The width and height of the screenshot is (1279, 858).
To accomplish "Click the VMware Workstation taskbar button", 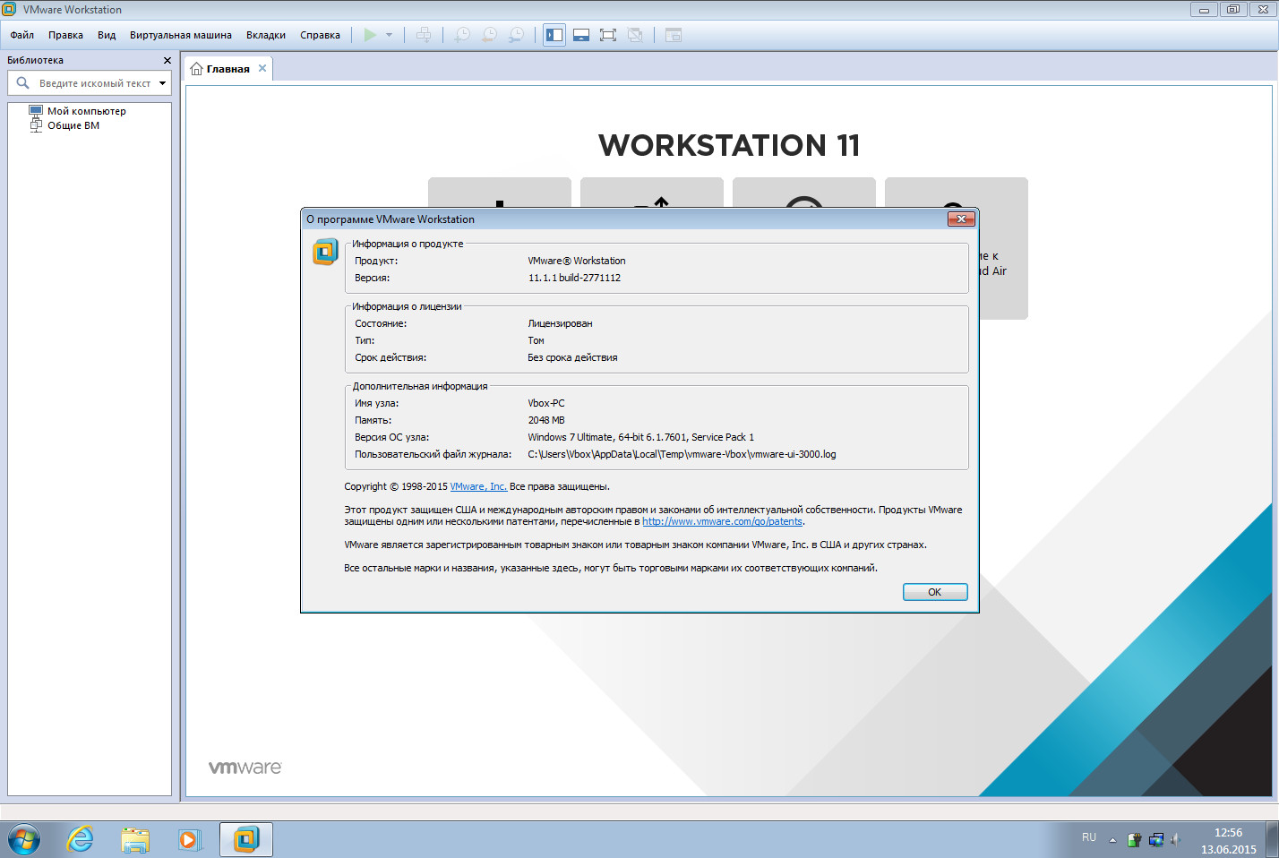I will pos(246,840).
